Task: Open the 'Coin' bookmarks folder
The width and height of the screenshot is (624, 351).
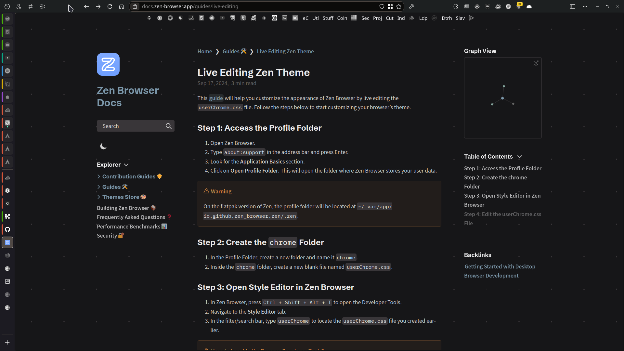Action: [342, 18]
